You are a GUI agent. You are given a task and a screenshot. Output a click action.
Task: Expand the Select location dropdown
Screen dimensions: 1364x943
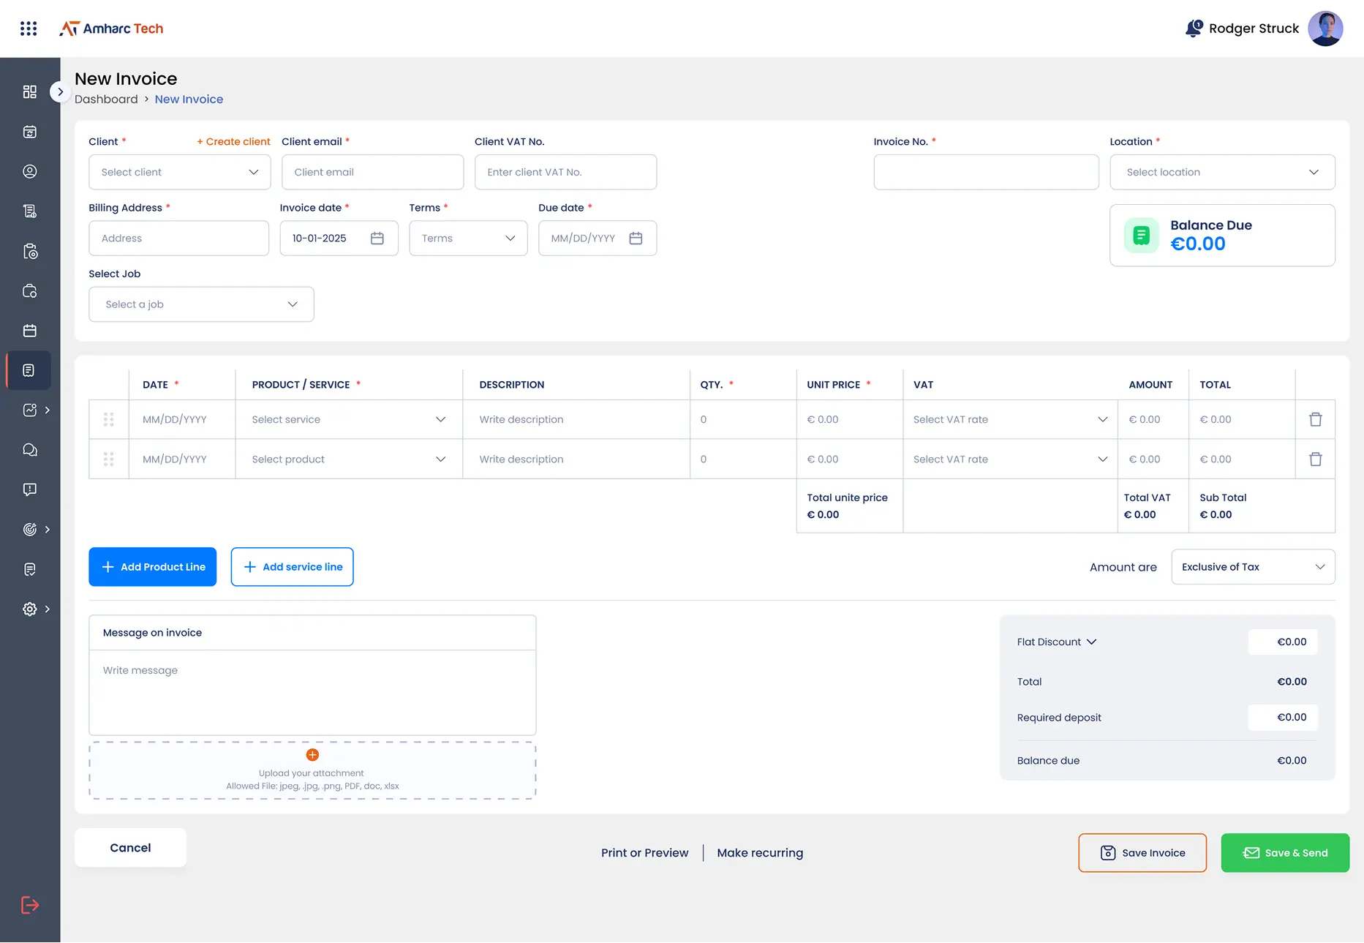(x=1222, y=172)
